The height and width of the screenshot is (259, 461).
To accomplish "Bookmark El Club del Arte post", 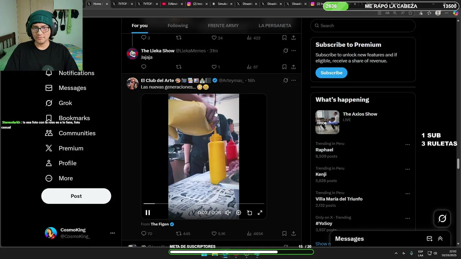I will coord(284,233).
